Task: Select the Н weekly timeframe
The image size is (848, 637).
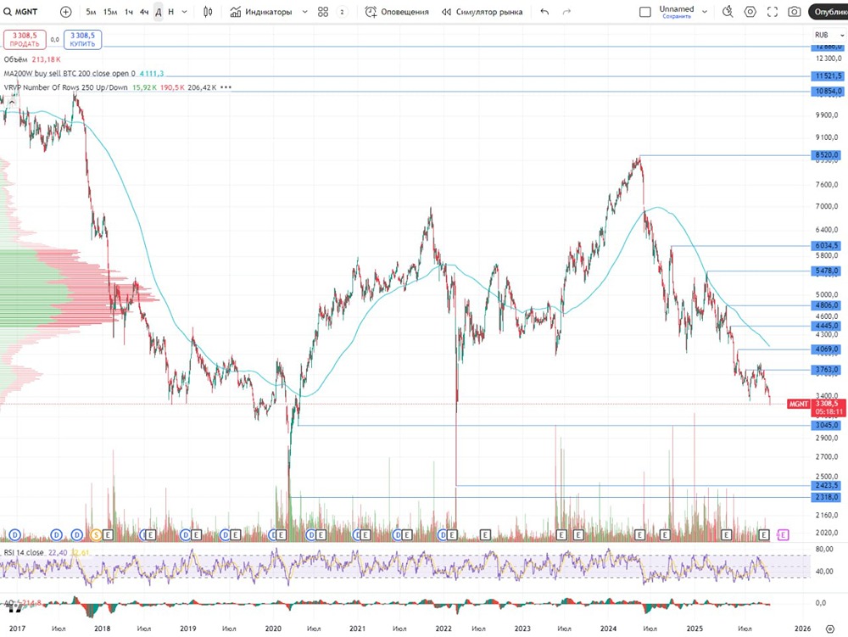Action: (x=171, y=11)
